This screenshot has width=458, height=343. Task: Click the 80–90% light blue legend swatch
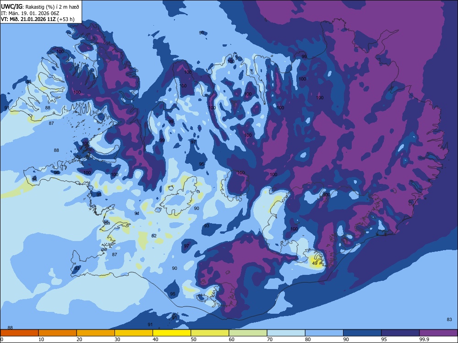324,333
